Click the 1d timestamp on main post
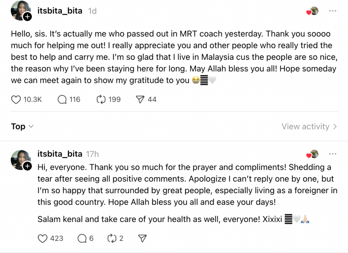This screenshot has height=253, width=348. (92, 11)
